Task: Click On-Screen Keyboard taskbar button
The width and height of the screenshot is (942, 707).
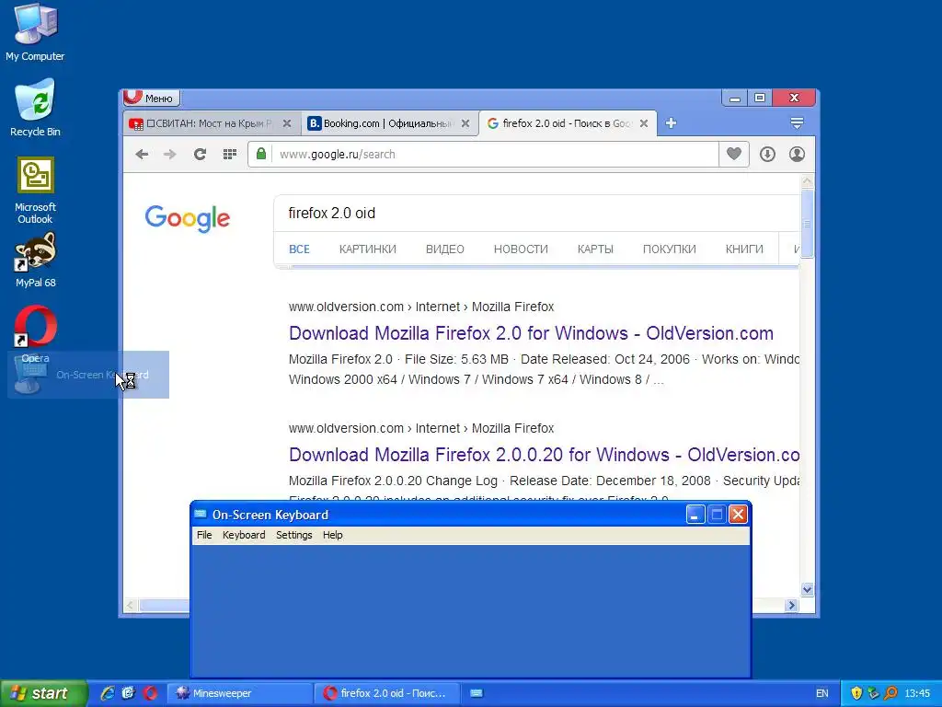Action: coord(477,693)
